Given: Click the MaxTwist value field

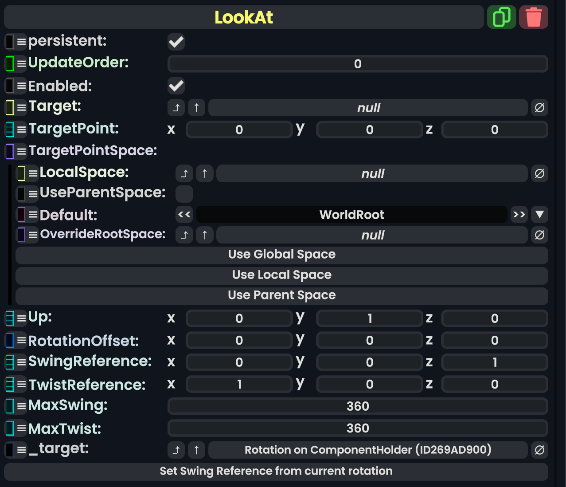Looking at the screenshot, I should (x=357, y=428).
